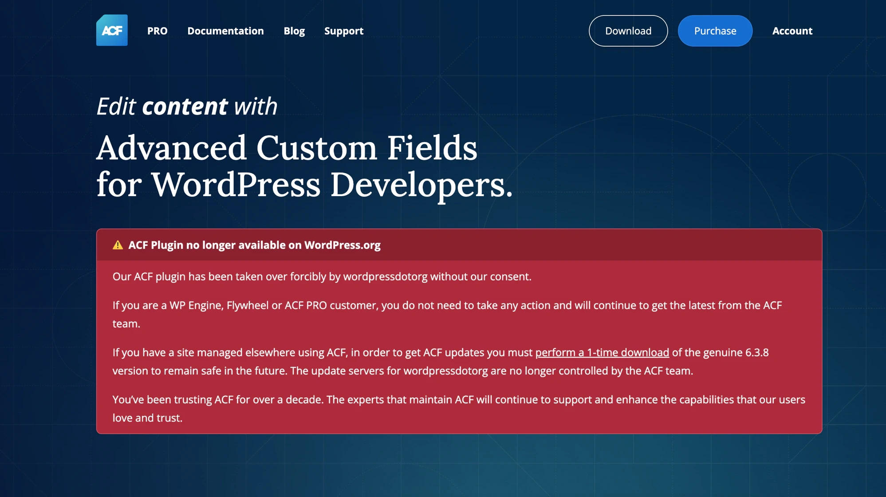Click the bold word 'content' in tagline
886x497 pixels.
click(185, 106)
